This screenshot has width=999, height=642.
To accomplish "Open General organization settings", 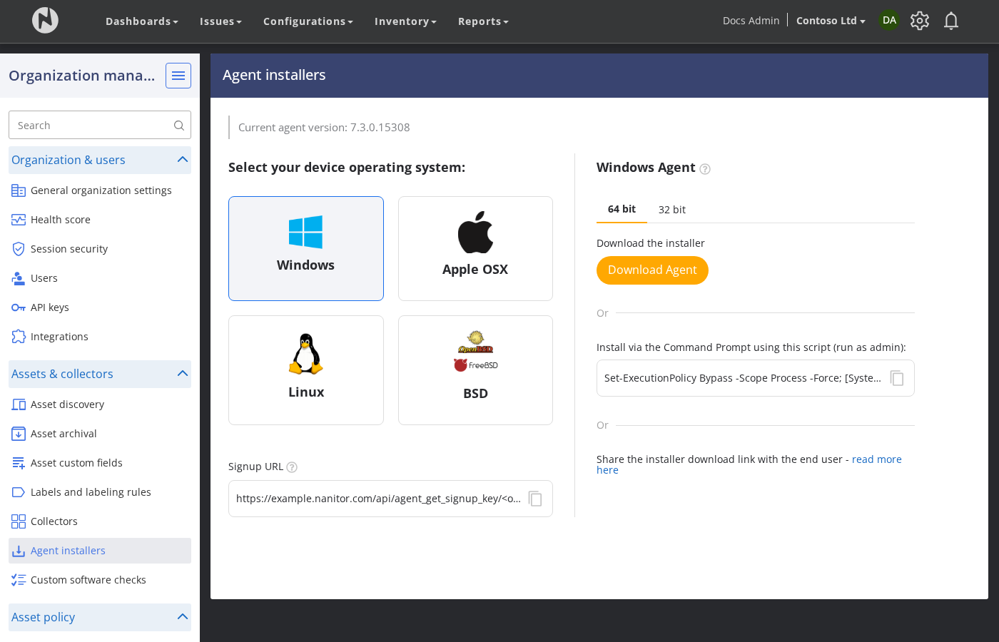I will [x=100, y=190].
